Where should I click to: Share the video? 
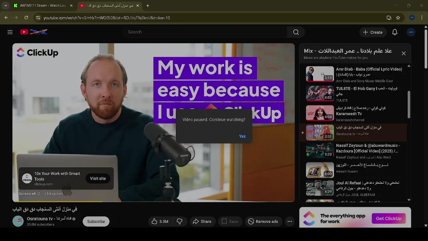click(x=202, y=221)
